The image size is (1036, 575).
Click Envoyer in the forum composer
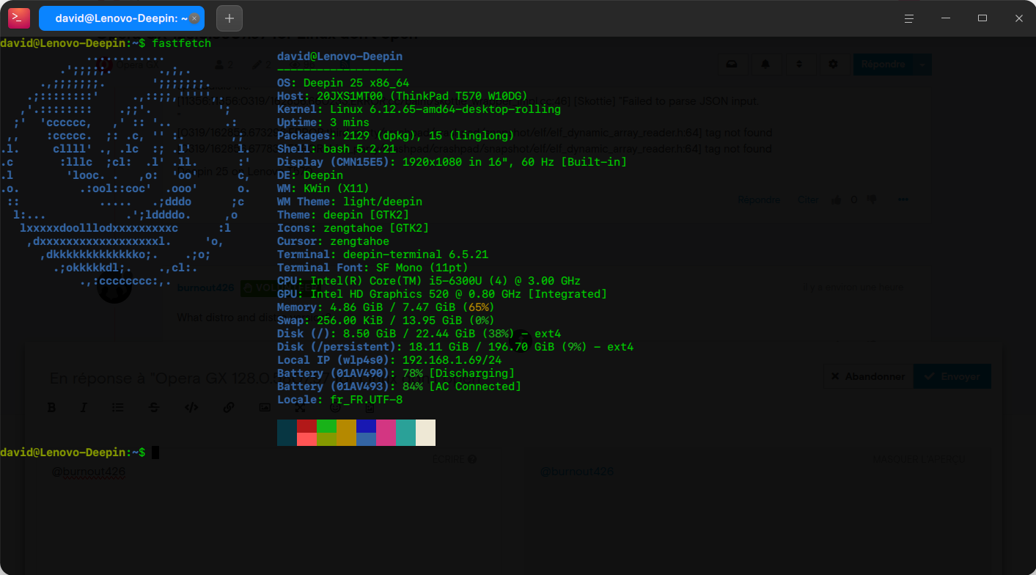tap(952, 376)
